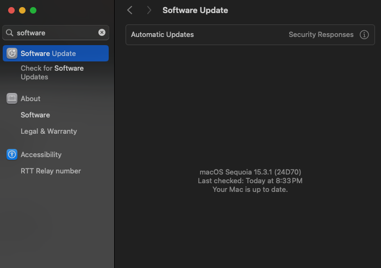Click the Software Update gear icon in sidebar
This screenshot has width=381, height=268.
click(x=12, y=53)
